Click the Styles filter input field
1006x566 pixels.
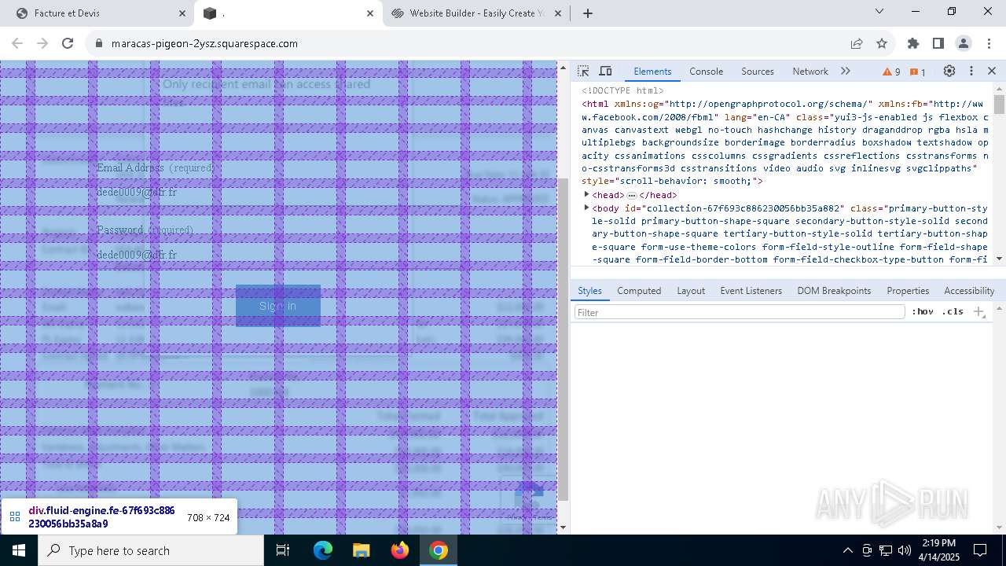click(x=740, y=312)
